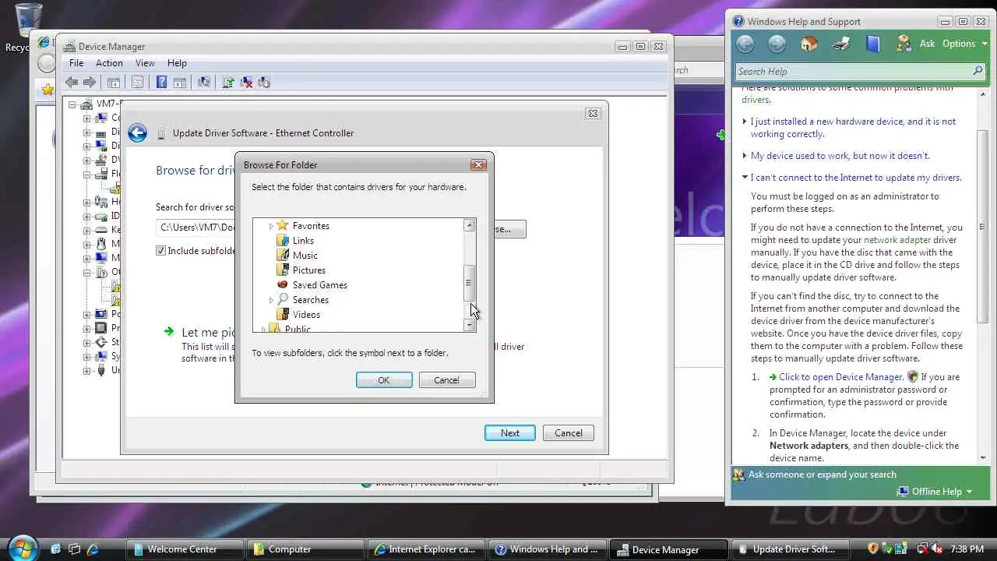
Task: Expand the Favorites folder node
Action: [x=271, y=226]
